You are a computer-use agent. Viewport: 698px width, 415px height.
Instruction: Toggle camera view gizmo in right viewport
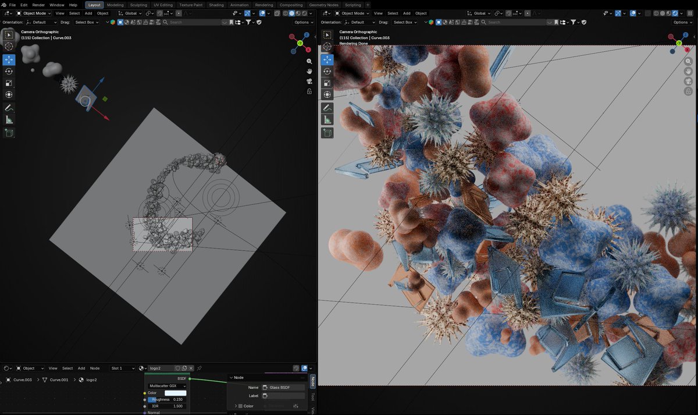pos(688,81)
